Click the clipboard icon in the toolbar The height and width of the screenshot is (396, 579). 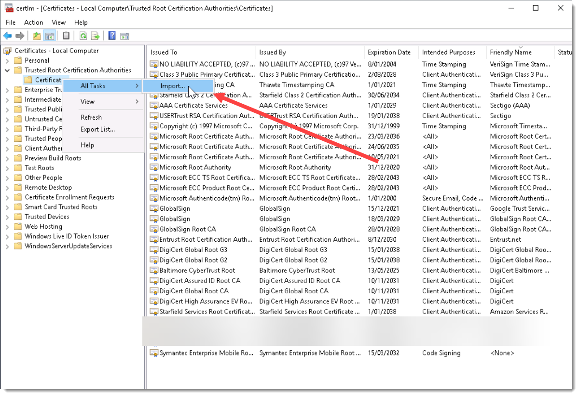[66, 36]
